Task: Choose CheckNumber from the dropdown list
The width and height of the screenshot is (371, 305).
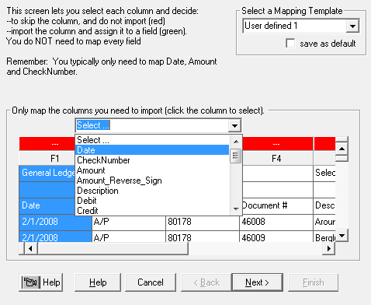Action: click(152, 160)
